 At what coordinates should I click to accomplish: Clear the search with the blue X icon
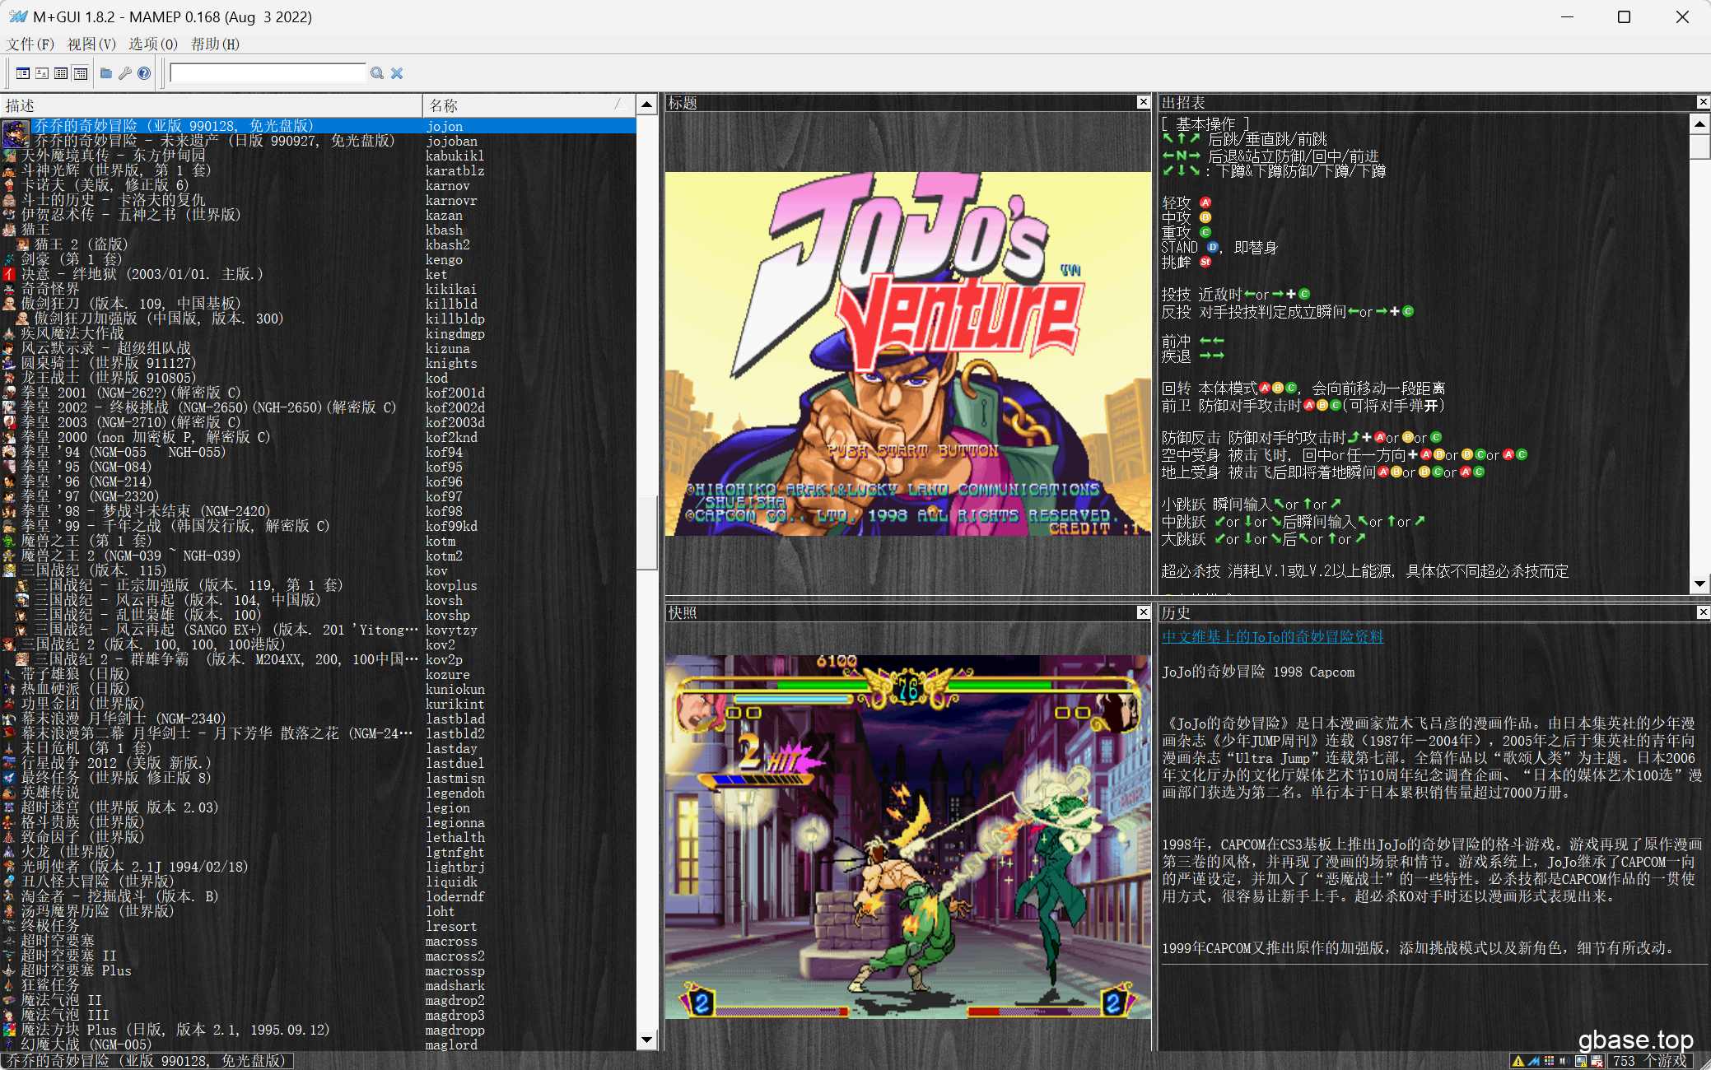pos(397,73)
